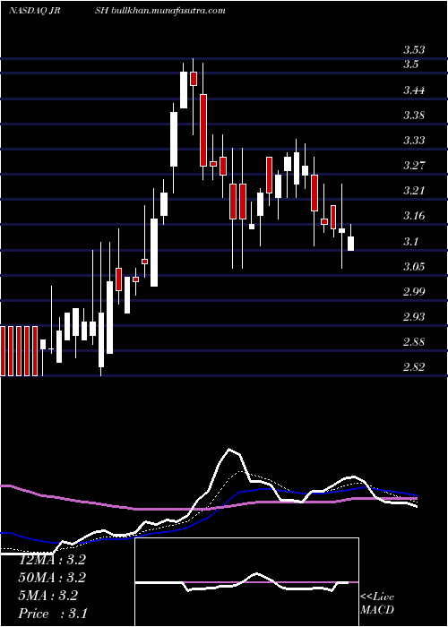The image size is (448, 627).
Task: Click the 2.93 price axis label
Action: (414, 317)
